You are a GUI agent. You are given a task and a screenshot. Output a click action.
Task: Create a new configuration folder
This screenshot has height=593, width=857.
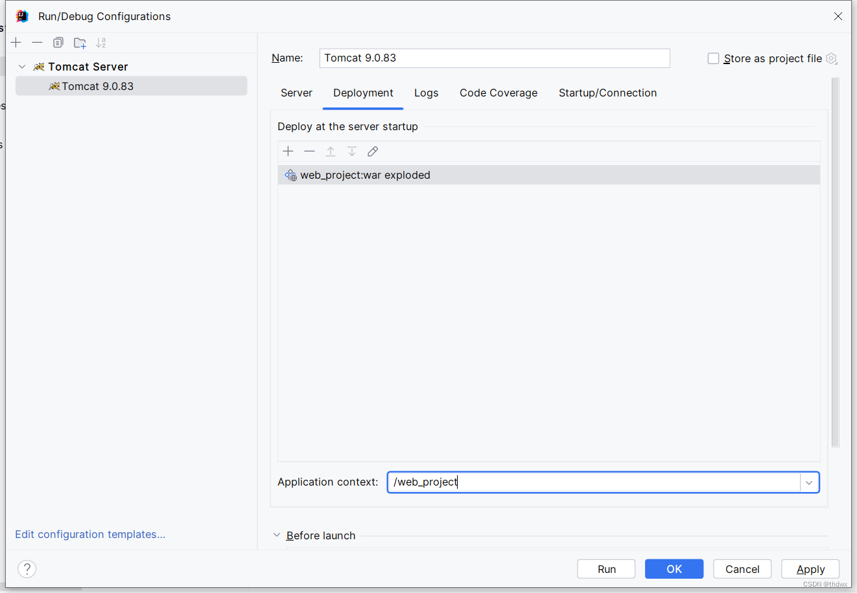[x=80, y=43]
